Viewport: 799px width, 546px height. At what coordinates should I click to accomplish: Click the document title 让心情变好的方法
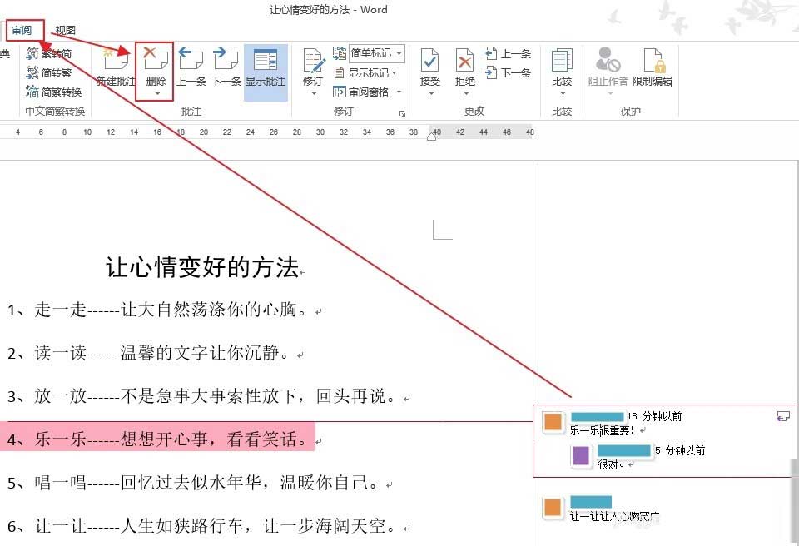(202, 268)
